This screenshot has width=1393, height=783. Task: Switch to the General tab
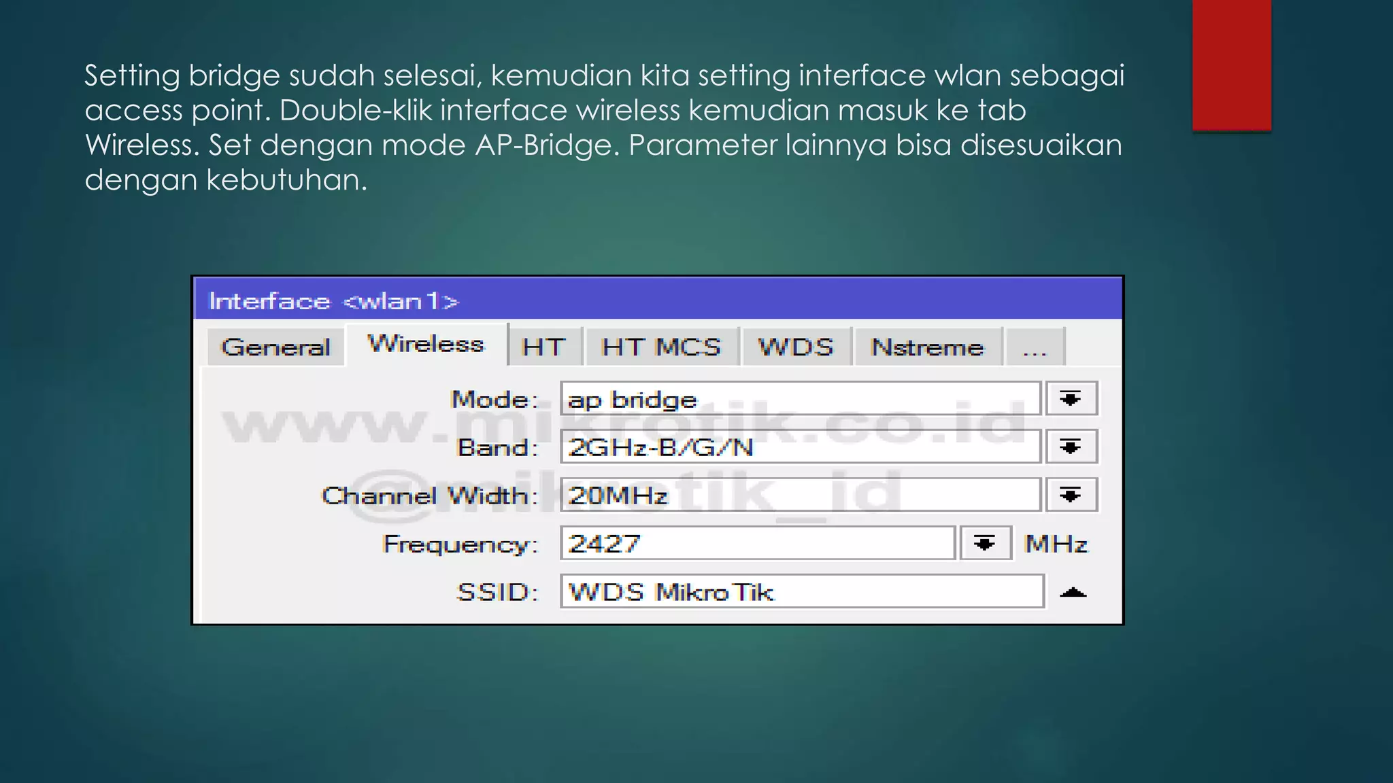coord(275,347)
